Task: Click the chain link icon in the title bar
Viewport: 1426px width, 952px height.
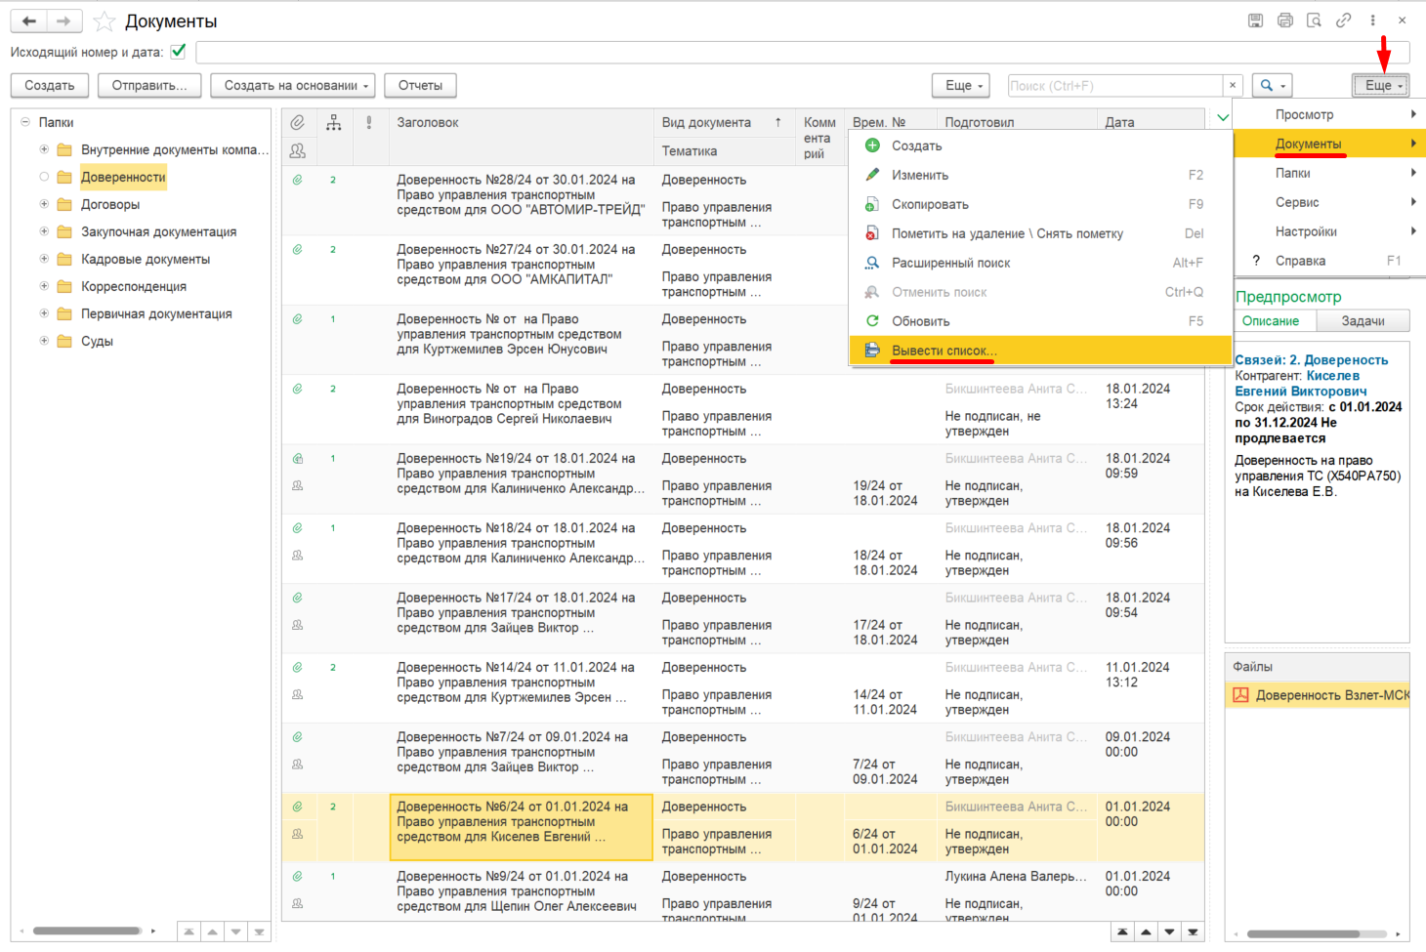Action: pos(1344,21)
